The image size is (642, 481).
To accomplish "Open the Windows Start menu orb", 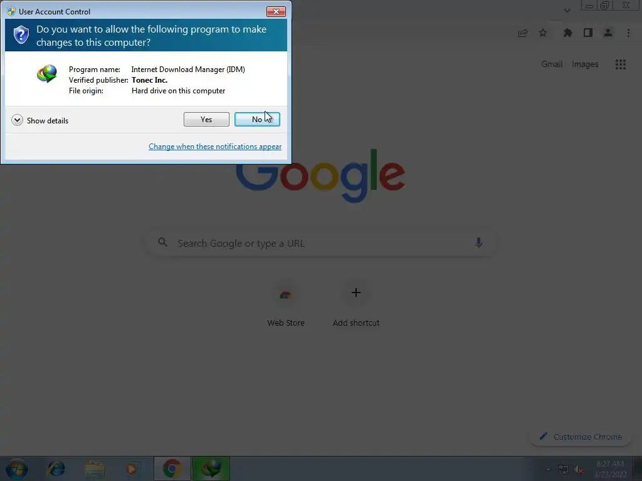I will coord(17,468).
